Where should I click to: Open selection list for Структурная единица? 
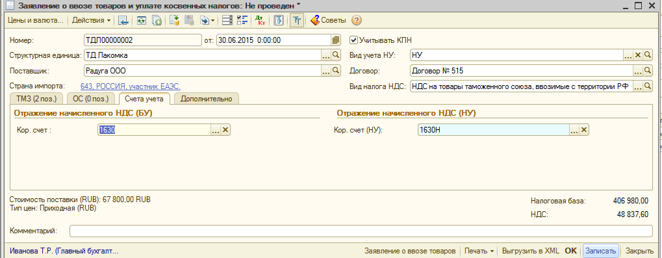coord(326,55)
